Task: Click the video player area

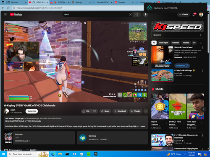Action: (76, 62)
